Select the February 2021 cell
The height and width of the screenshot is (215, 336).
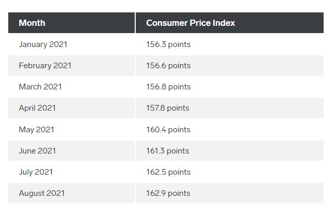pyautogui.click(x=71, y=66)
